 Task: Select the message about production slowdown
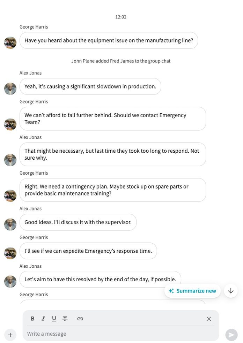point(90,86)
